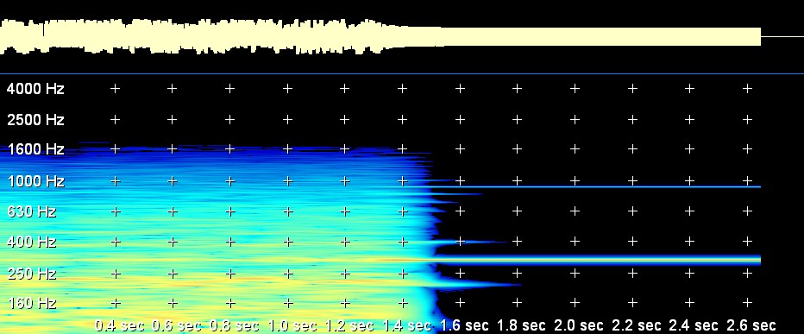Select the 400 Hz axis label
The height and width of the screenshot is (334, 804).
(32, 241)
